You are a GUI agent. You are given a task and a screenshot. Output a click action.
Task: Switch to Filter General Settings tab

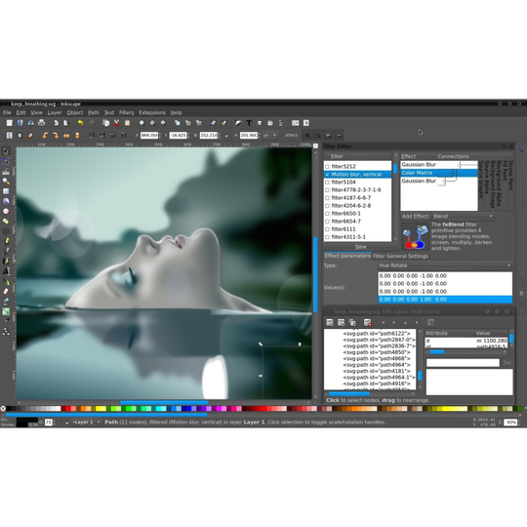(400, 256)
